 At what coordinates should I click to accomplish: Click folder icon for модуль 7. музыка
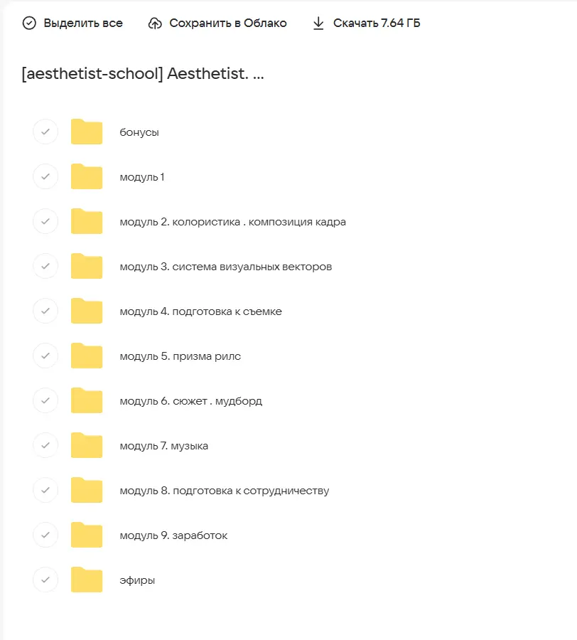click(x=87, y=446)
